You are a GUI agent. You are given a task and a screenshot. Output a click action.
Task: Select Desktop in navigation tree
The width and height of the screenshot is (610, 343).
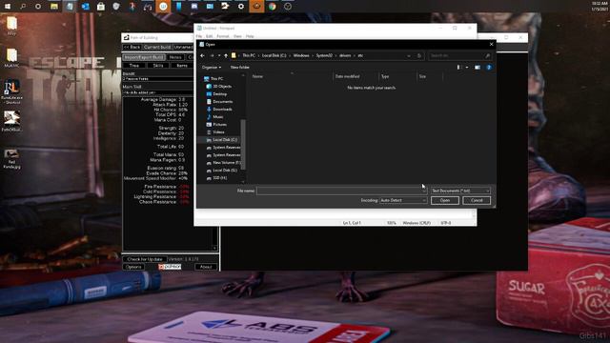(216, 94)
